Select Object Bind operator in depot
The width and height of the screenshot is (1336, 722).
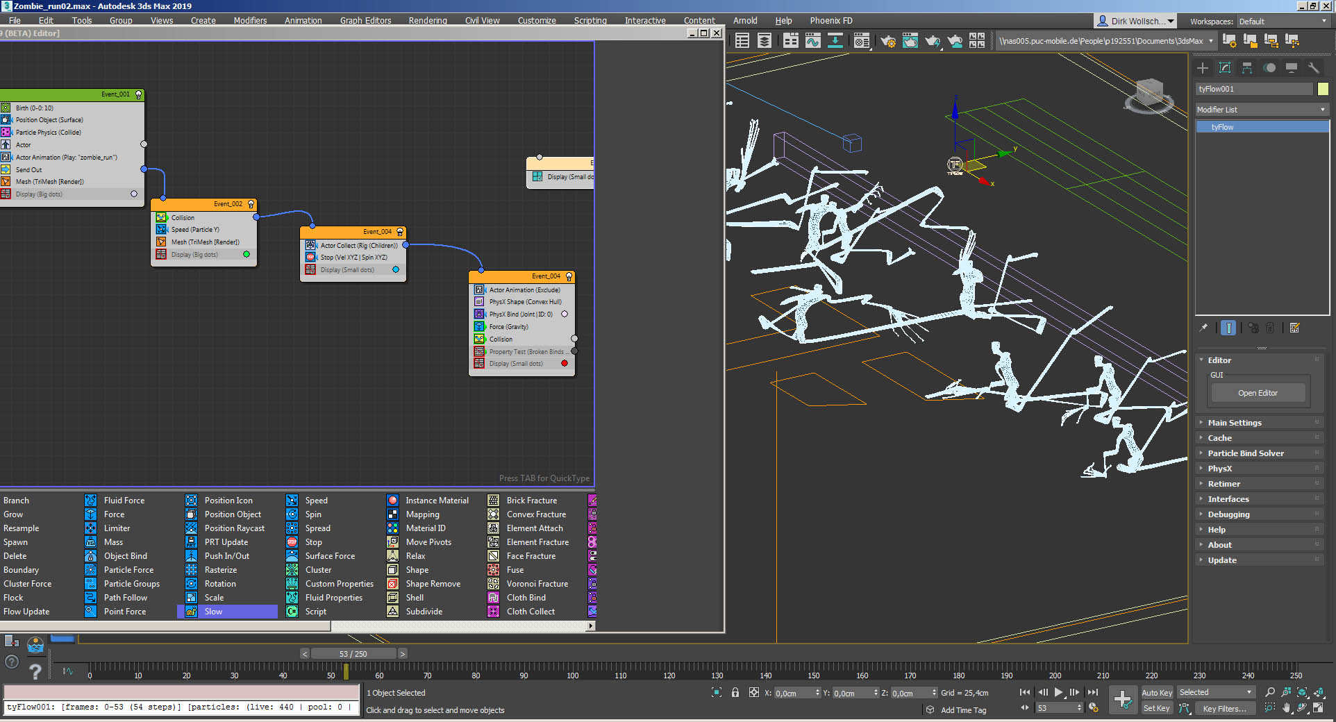pyautogui.click(x=117, y=556)
